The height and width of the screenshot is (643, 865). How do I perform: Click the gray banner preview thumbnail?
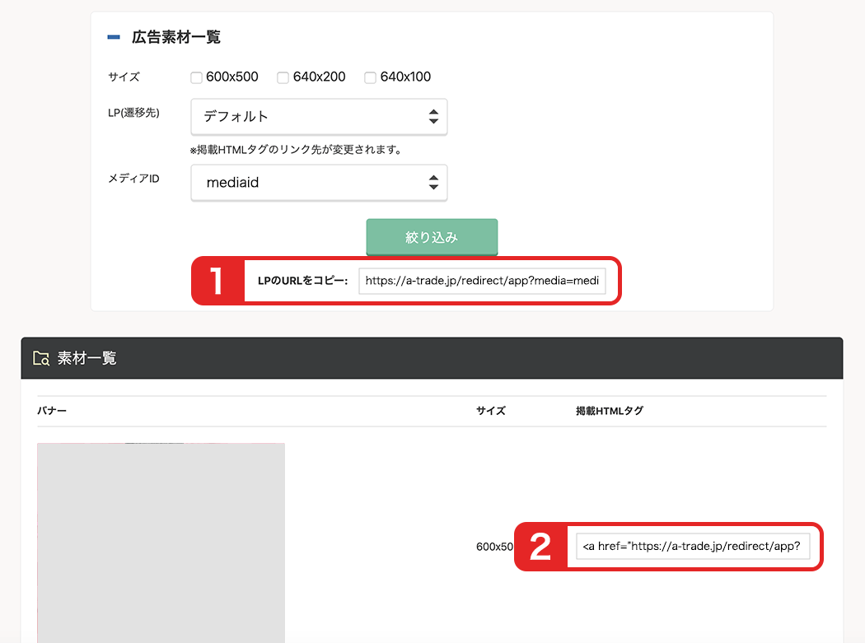click(x=161, y=542)
